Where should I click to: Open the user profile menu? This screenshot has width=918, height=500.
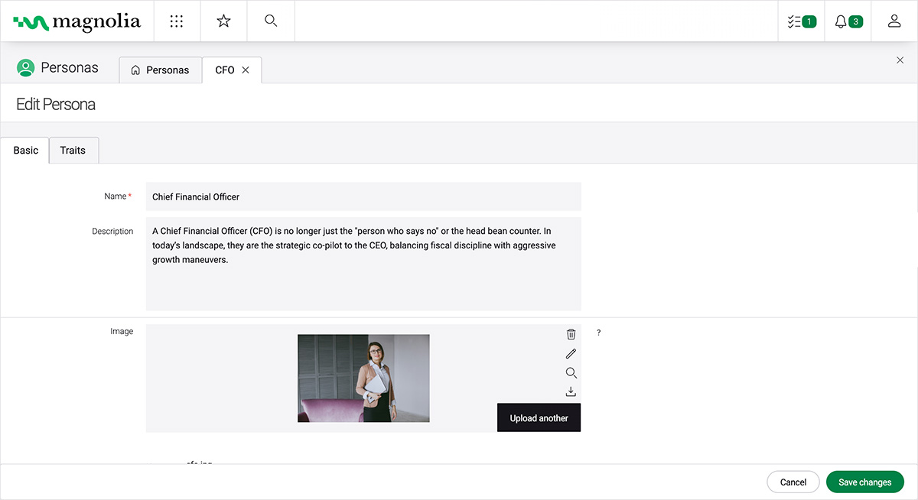tap(894, 21)
